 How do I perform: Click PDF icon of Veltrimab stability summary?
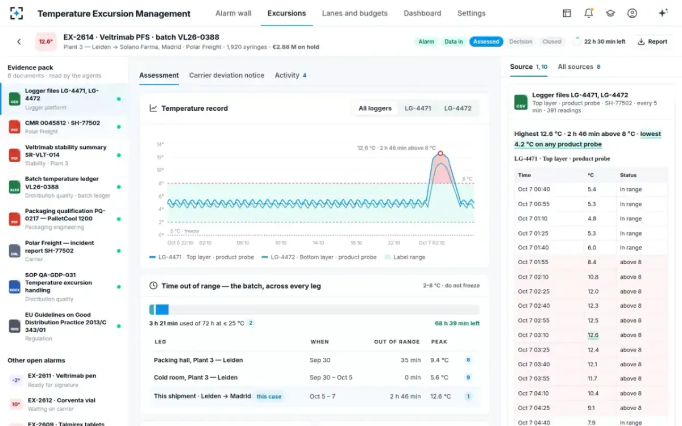(x=15, y=155)
